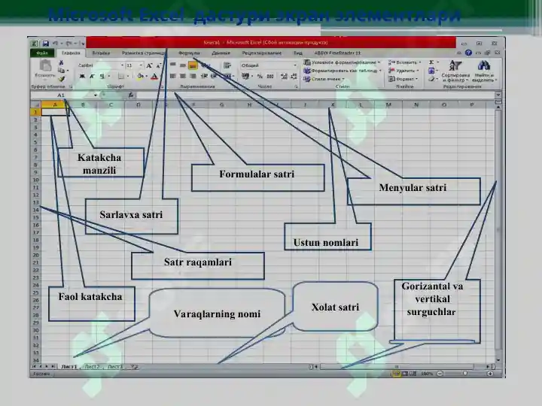
Task: Click the Save icon in quick access toolbar
Action: [x=46, y=44]
